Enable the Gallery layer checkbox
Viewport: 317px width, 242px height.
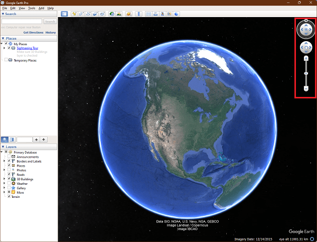tap(9, 187)
